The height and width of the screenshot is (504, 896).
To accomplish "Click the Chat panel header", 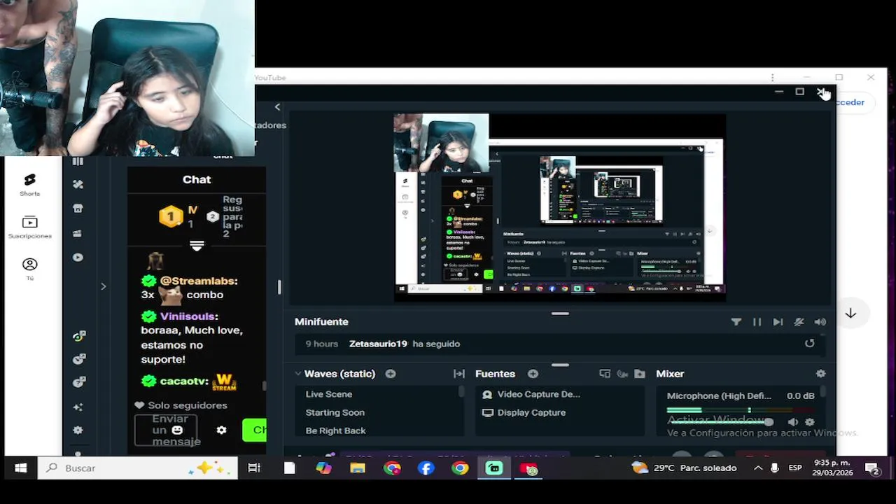I will click(197, 179).
